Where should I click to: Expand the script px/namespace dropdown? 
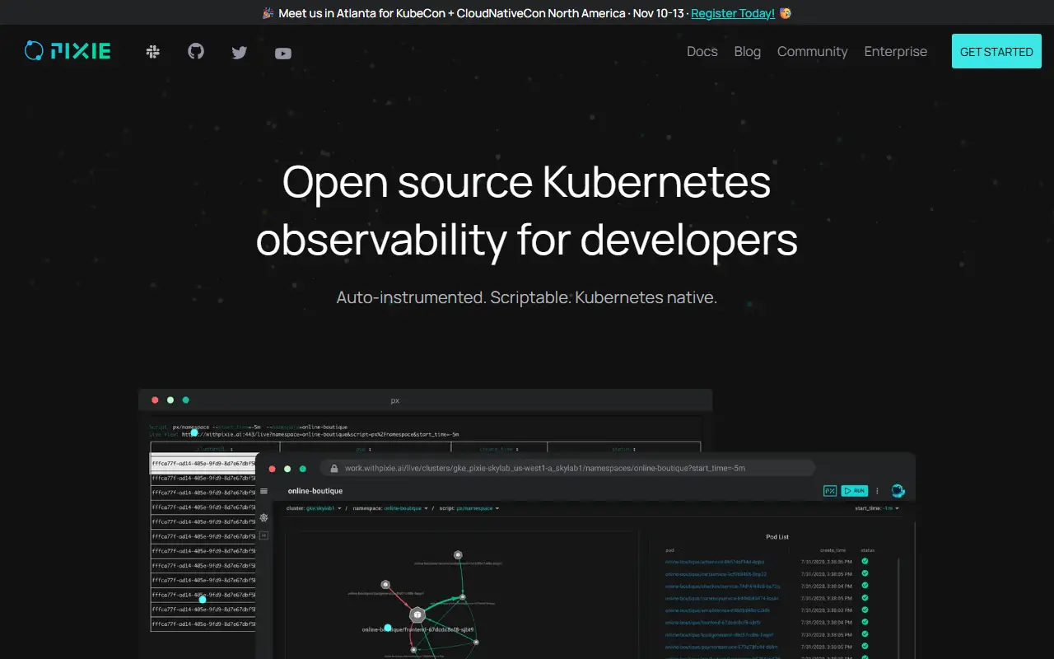(469, 508)
